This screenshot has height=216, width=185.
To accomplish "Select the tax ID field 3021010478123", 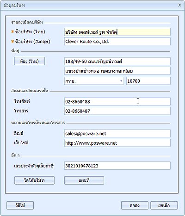I will pos(117,166).
